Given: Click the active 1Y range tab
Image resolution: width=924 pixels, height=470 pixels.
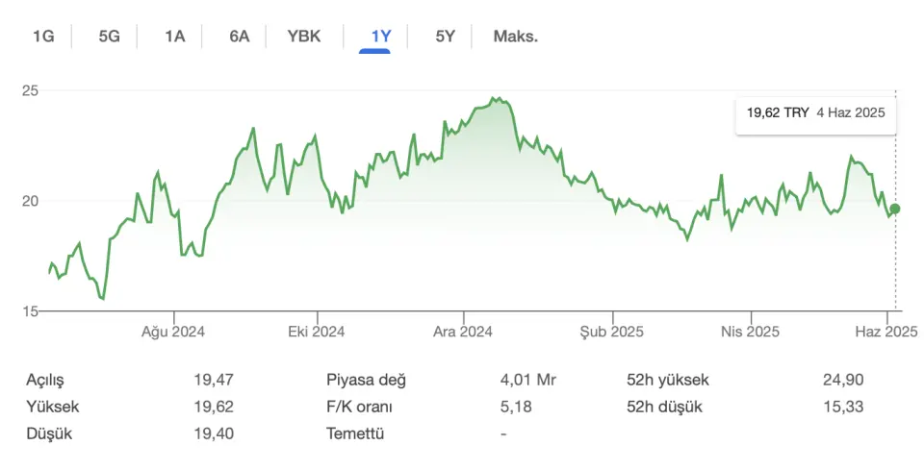Looking at the screenshot, I should [381, 37].
